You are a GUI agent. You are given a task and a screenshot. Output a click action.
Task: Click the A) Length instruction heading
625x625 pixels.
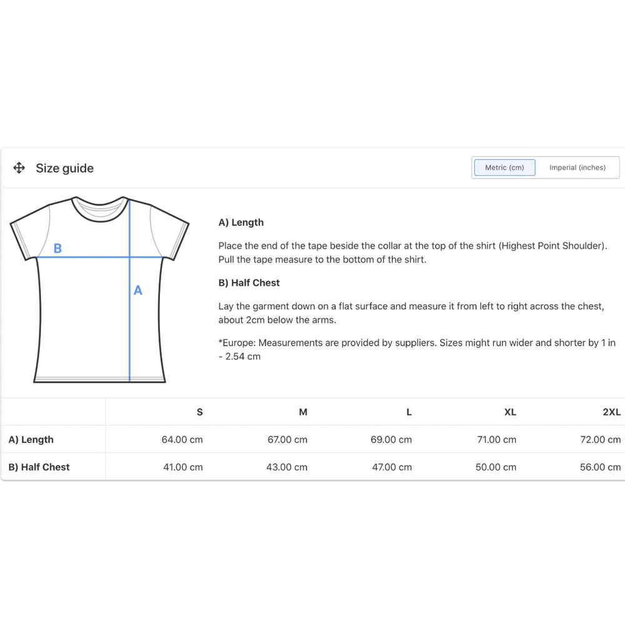241,222
